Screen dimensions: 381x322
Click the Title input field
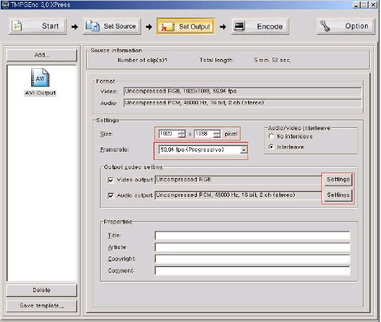coord(252,236)
